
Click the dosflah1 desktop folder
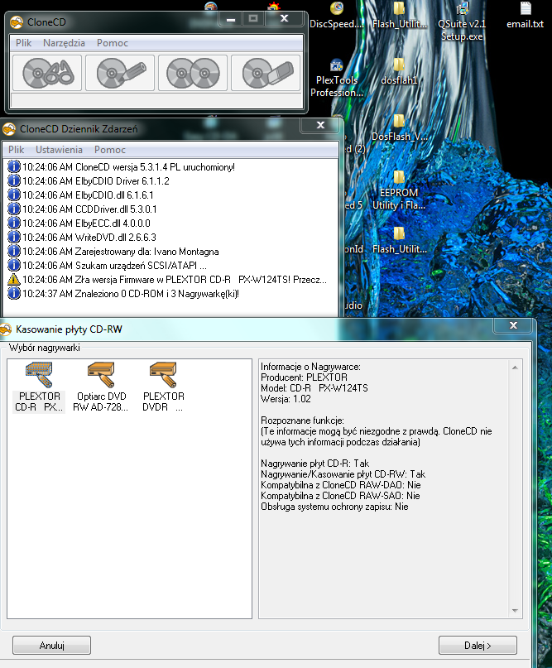pos(399,72)
